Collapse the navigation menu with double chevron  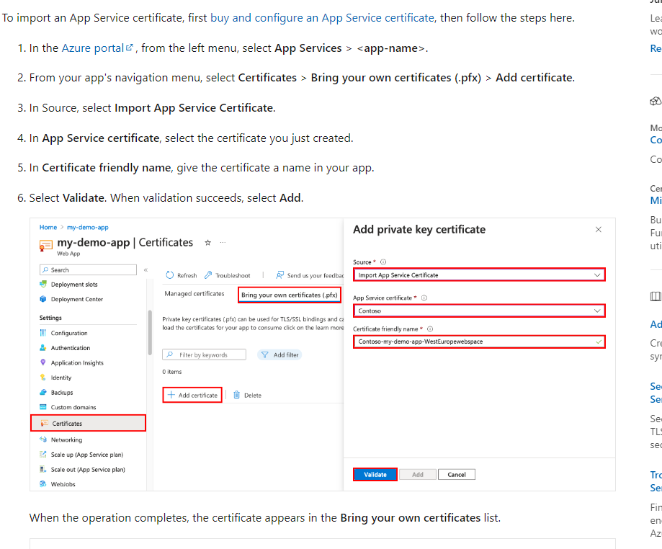tap(146, 270)
